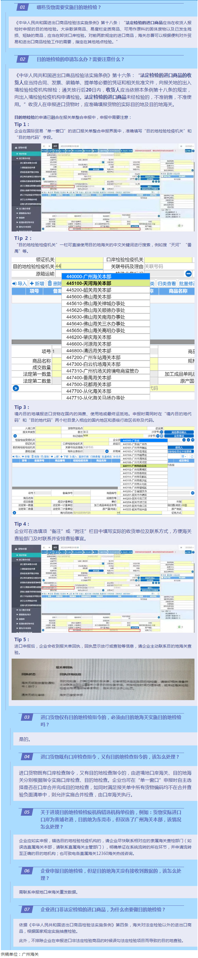The width and height of the screenshot is (198, 958).
Task: Click the 新增 plus button in Tip 2 screenshot
Action: [37, 283]
